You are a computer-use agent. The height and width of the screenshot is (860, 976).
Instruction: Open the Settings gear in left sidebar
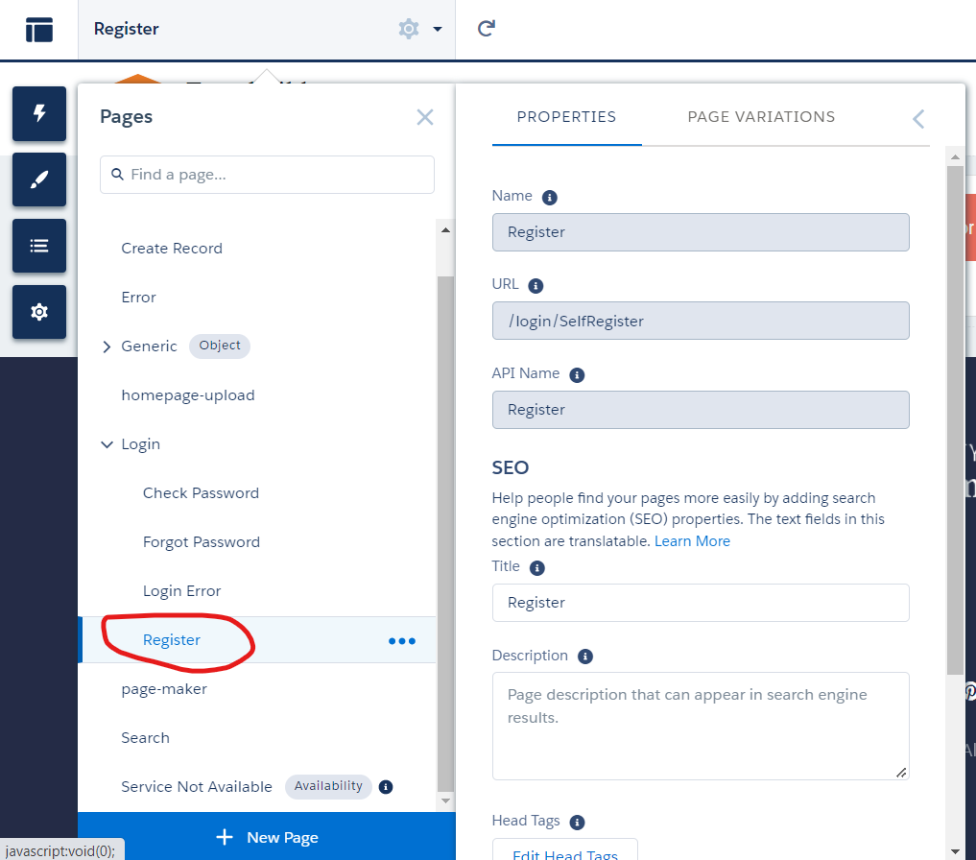point(39,312)
